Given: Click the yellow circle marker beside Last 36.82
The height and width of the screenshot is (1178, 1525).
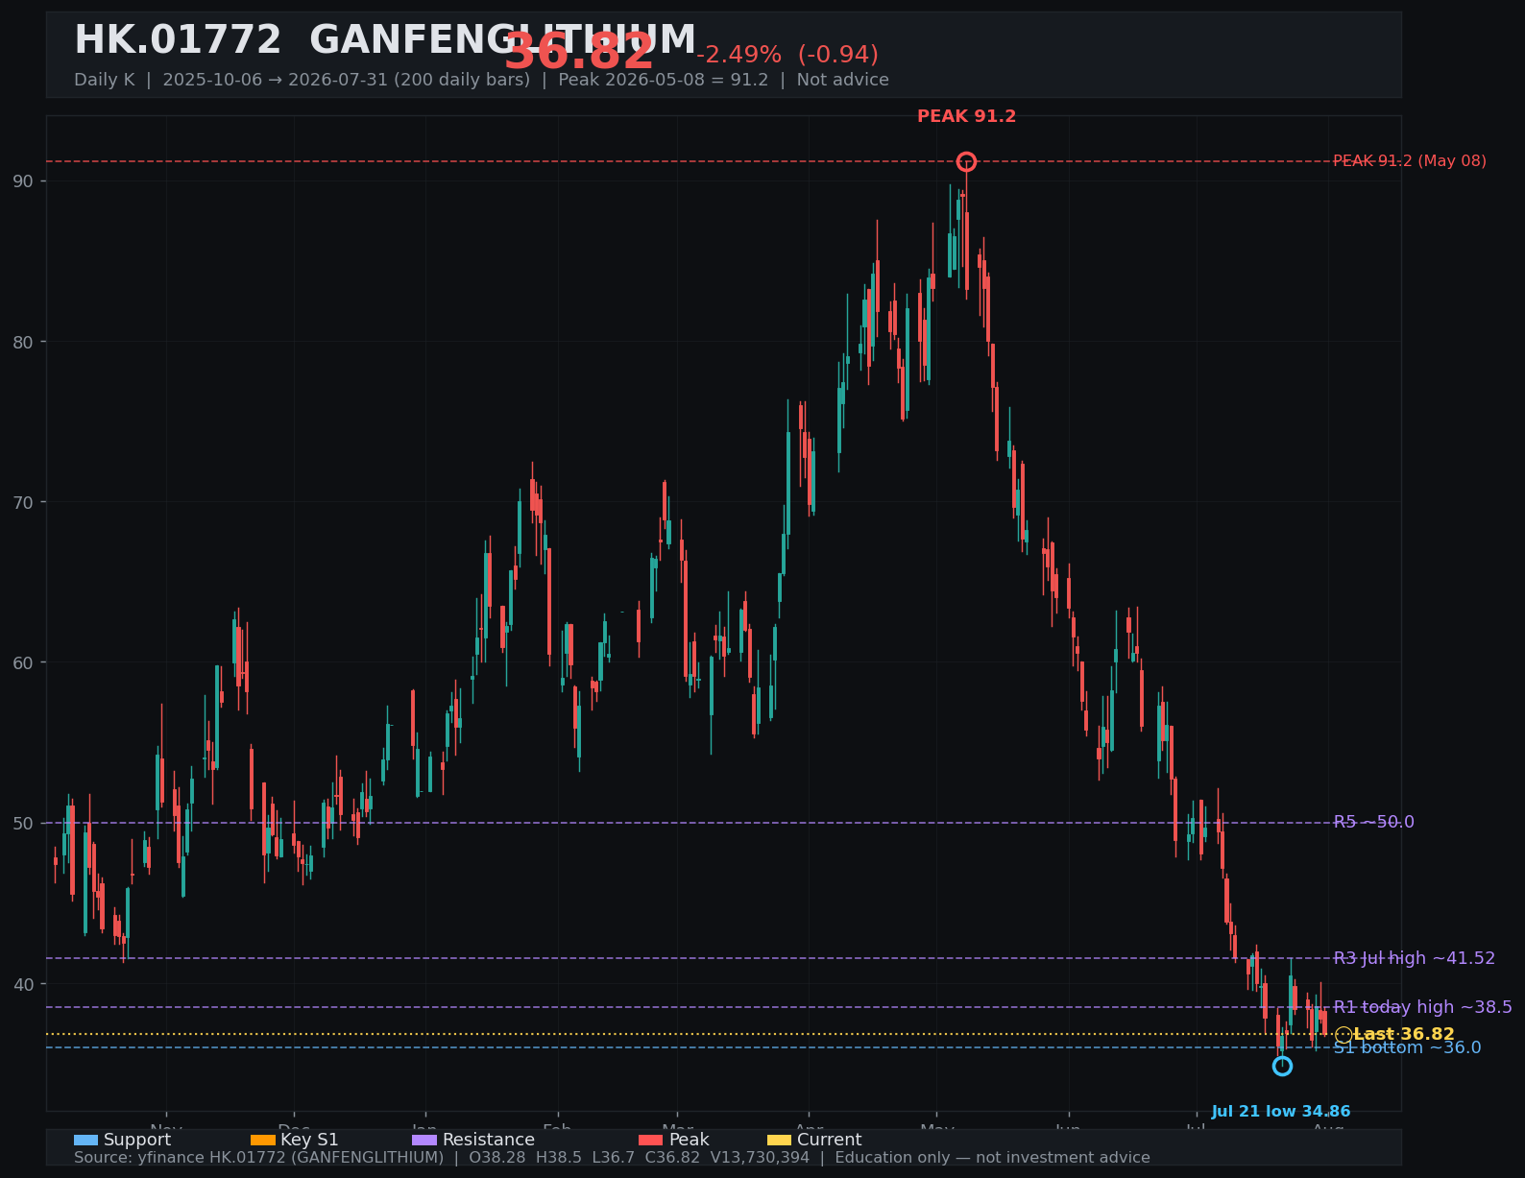Looking at the screenshot, I should (x=1343, y=1034).
